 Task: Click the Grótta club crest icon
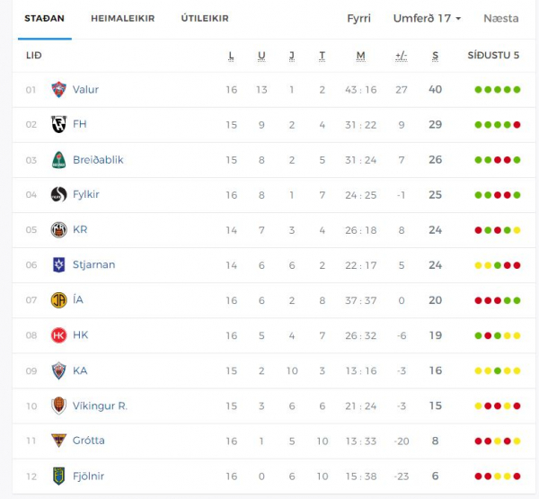pyautogui.click(x=58, y=441)
